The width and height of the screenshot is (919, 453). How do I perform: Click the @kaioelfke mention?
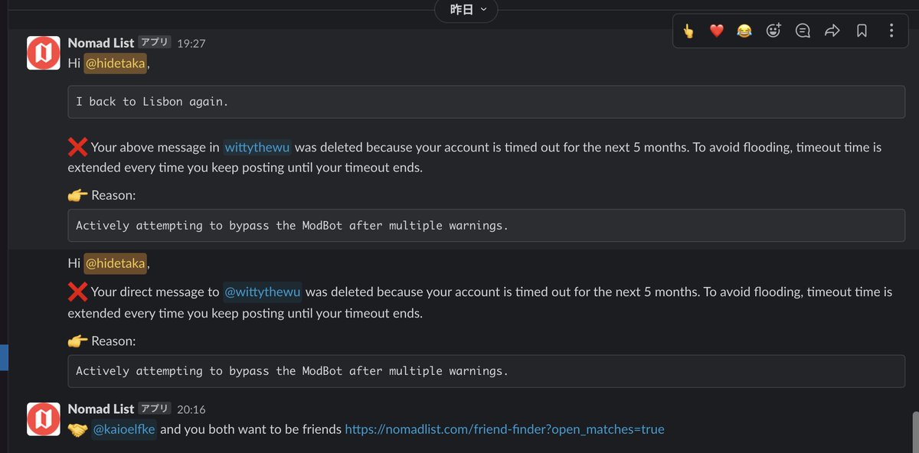(x=124, y=429)
